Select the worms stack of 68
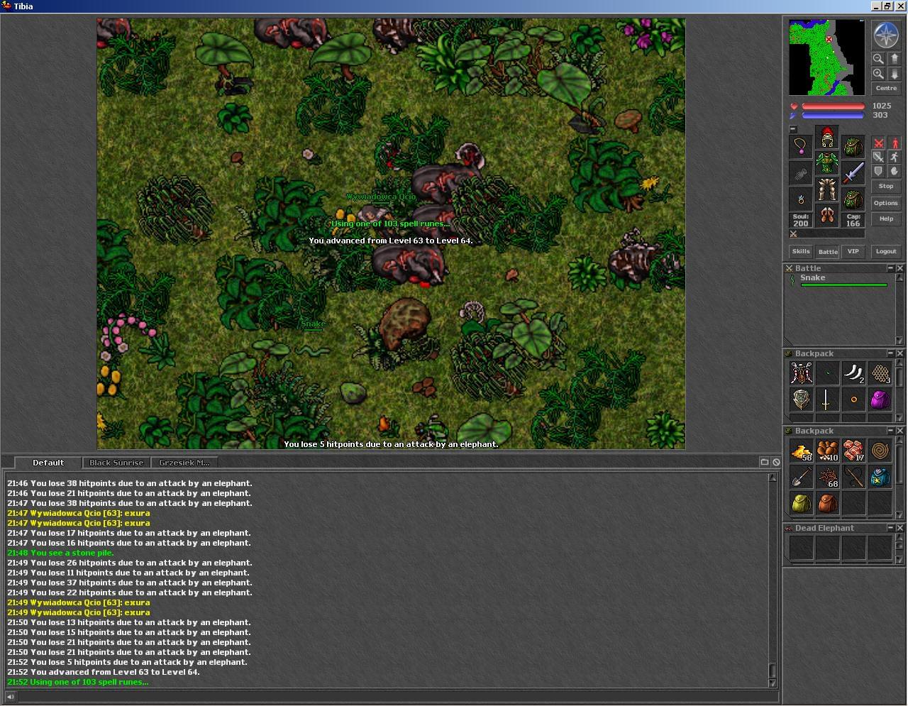 point(828,477)
